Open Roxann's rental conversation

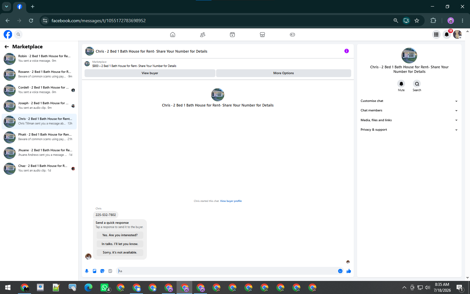39,74
